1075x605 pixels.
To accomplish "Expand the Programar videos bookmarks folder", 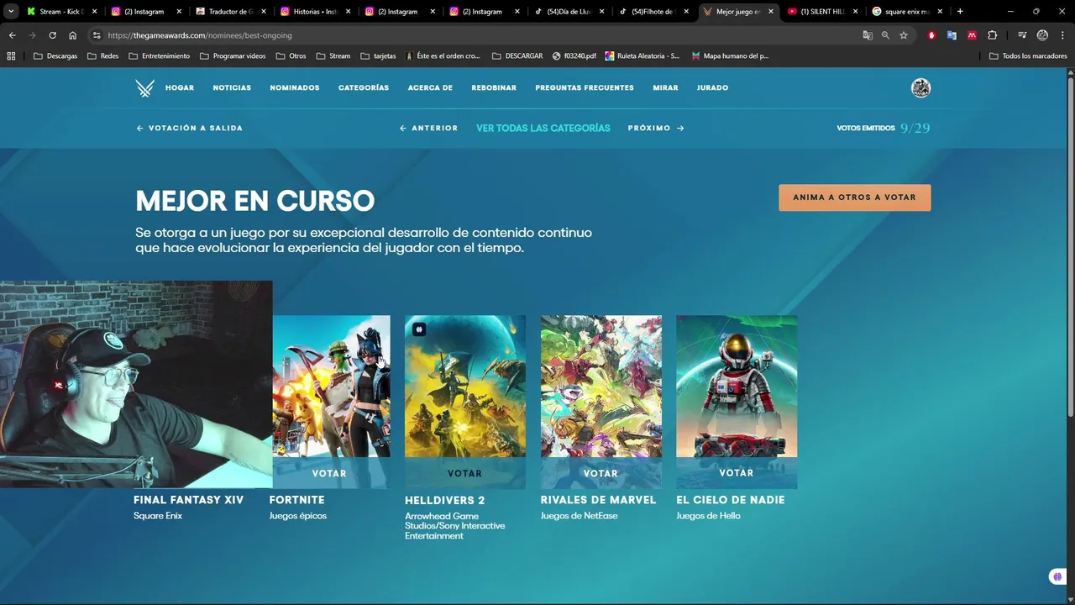I will coord(233,56).
